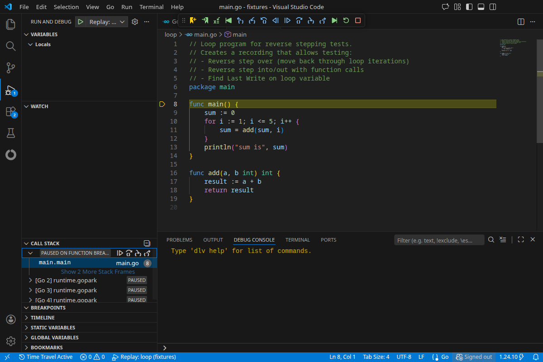The image size is (543, 362).
Task: Open the Terminal menu in menu bar
Action: point(152,7)
